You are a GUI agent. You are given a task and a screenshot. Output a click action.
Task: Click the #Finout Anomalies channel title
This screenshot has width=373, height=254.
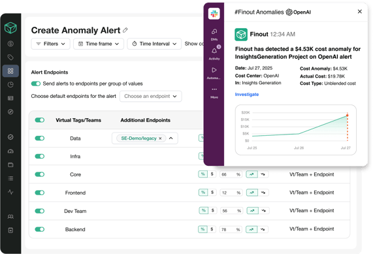(x=259, y=12)
